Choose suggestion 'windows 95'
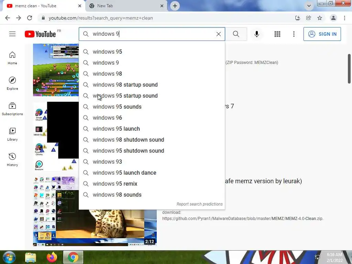 [152, 52]
